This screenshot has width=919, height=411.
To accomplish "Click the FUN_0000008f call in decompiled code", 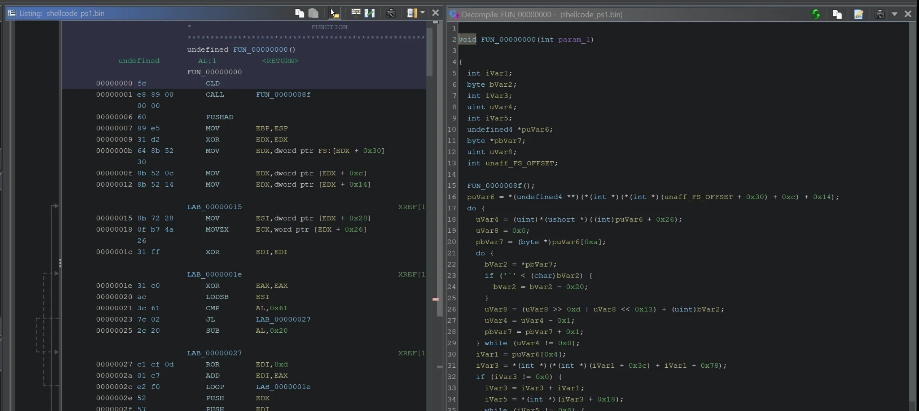I will tap(495, 186).
